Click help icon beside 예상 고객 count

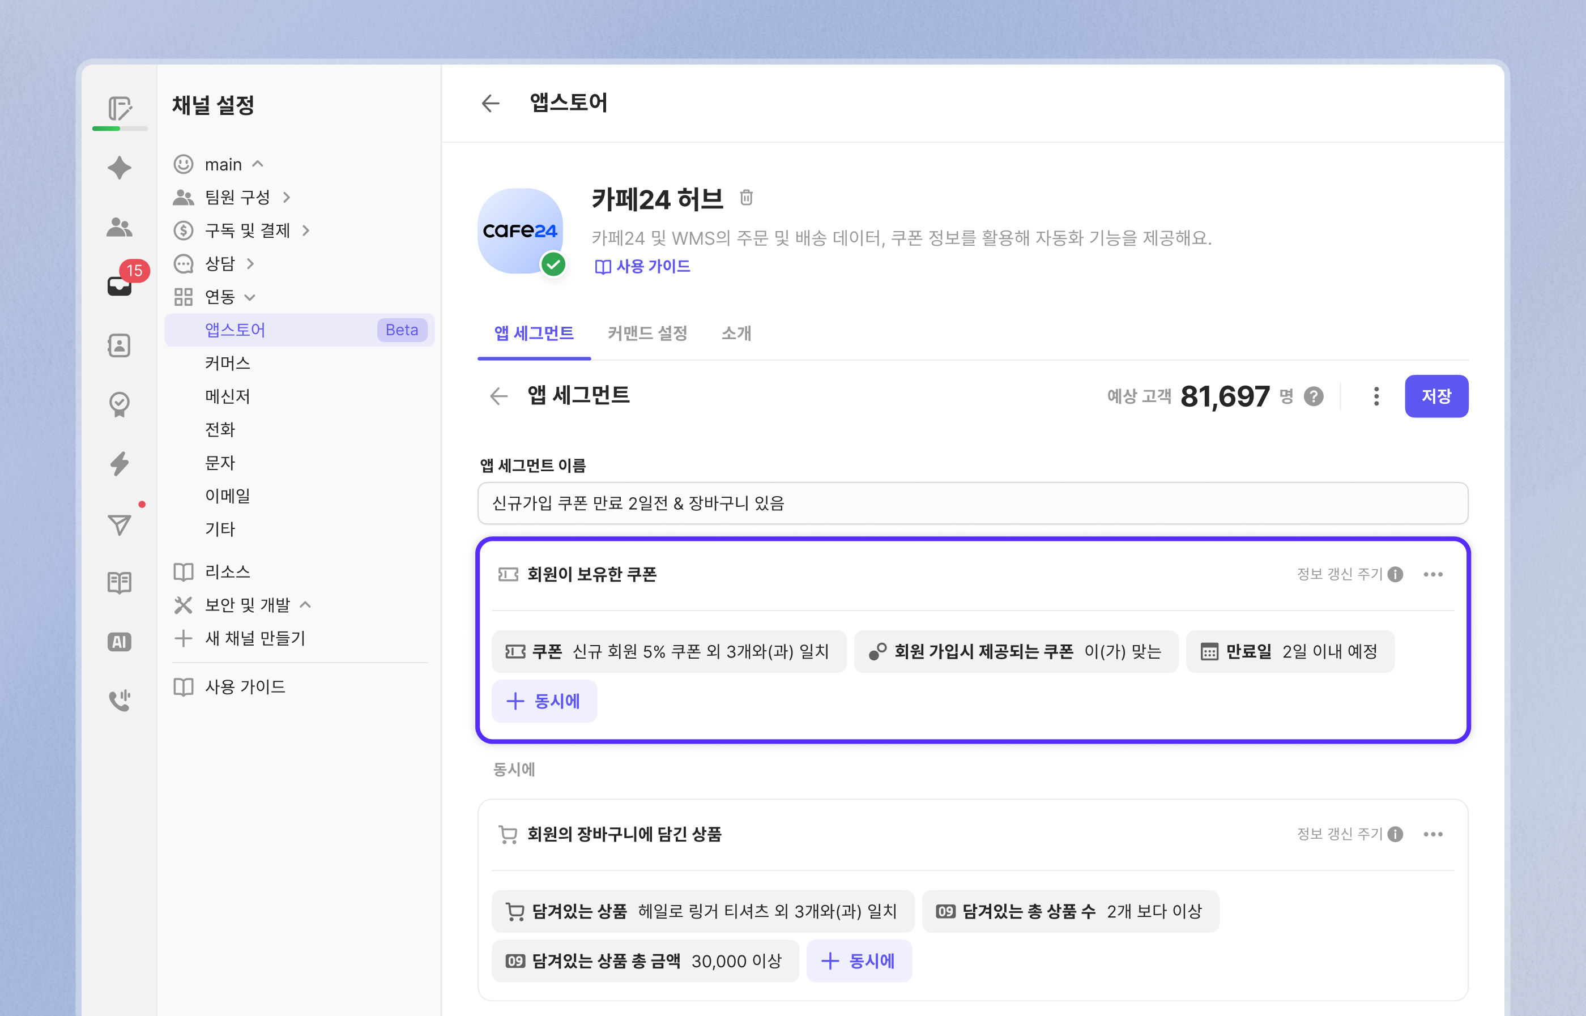[x=1314, y=396]
